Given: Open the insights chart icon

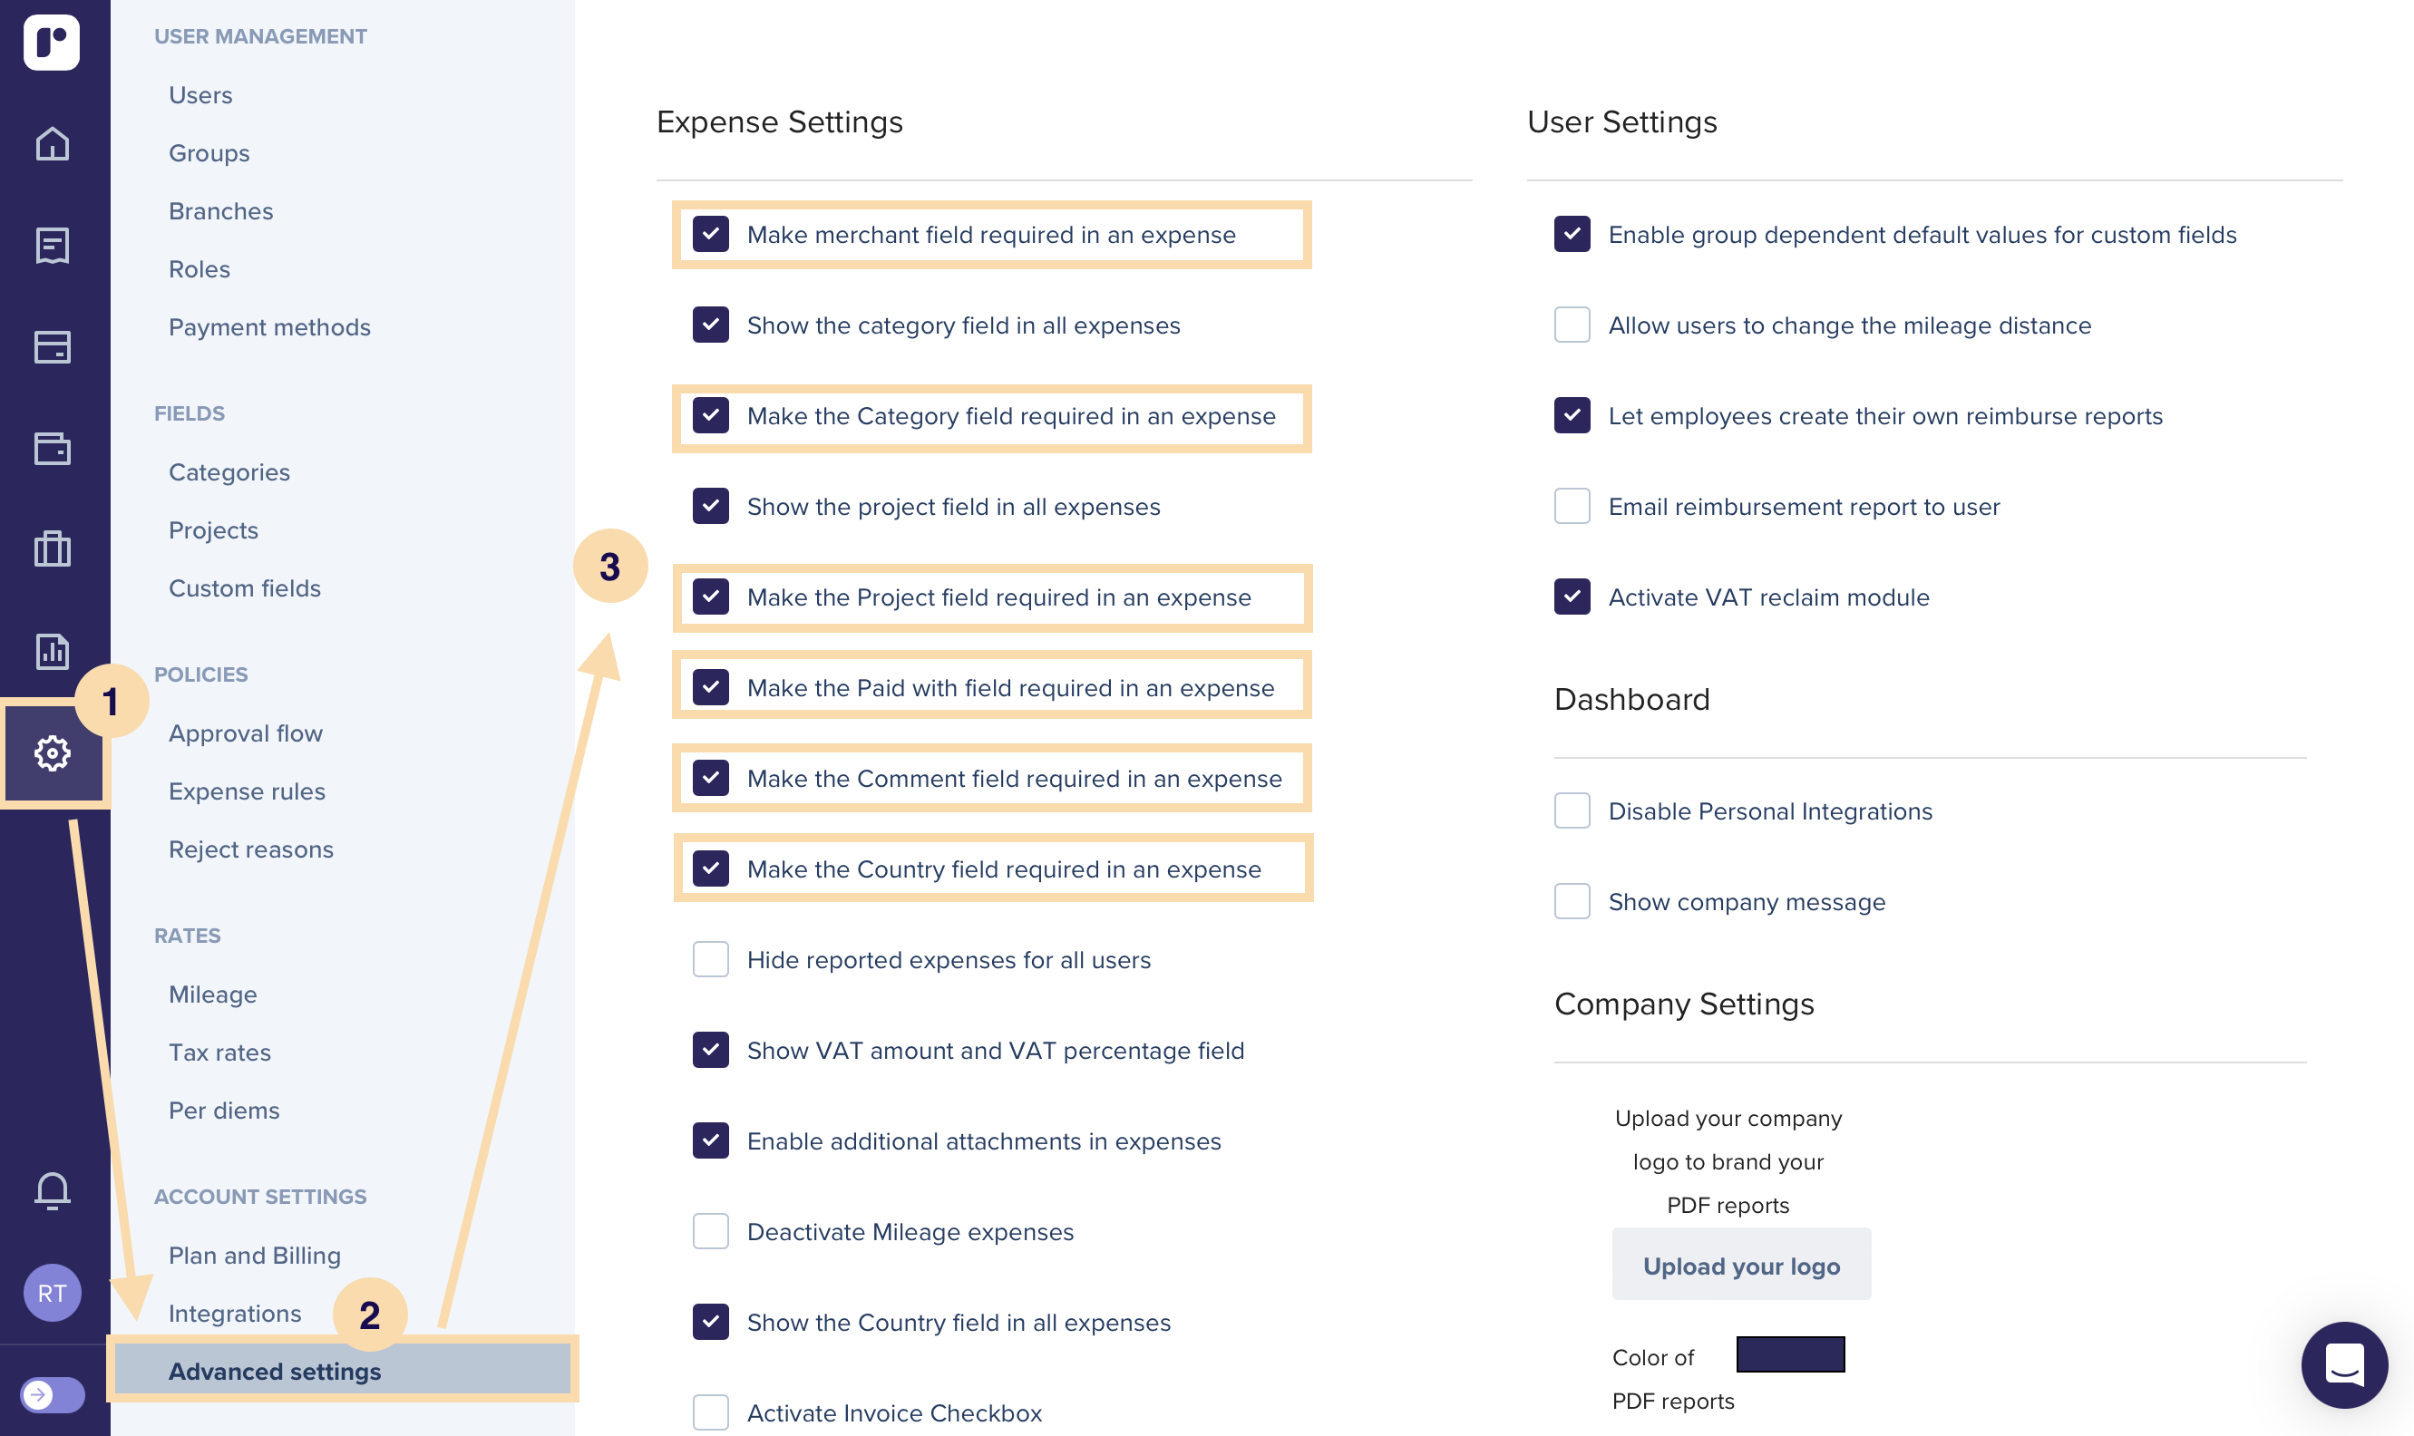Looking at the screenshot, I should tap(53, 650).
